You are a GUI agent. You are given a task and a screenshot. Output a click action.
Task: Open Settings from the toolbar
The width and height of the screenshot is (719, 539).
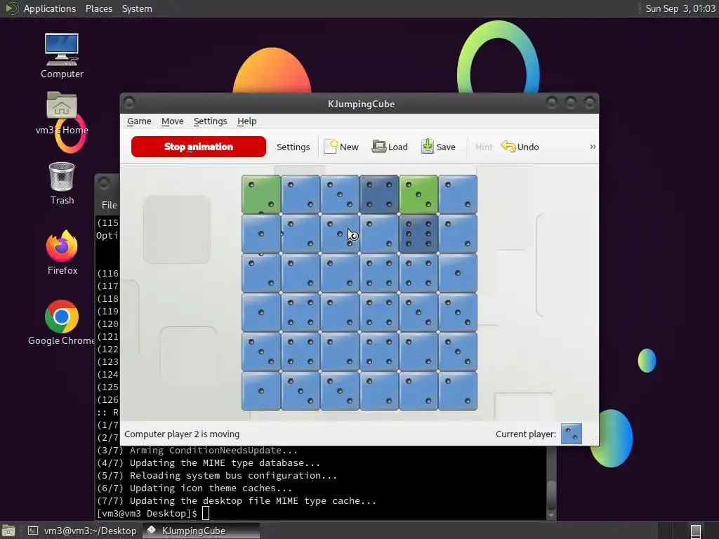click(x=293, y=147)
